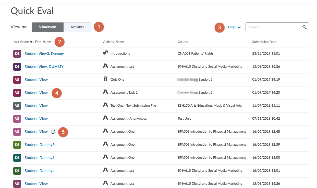Click submission date 07/11/2018 10:42
The width and height of the screenshot is (317, 188).
pos(266,119)
